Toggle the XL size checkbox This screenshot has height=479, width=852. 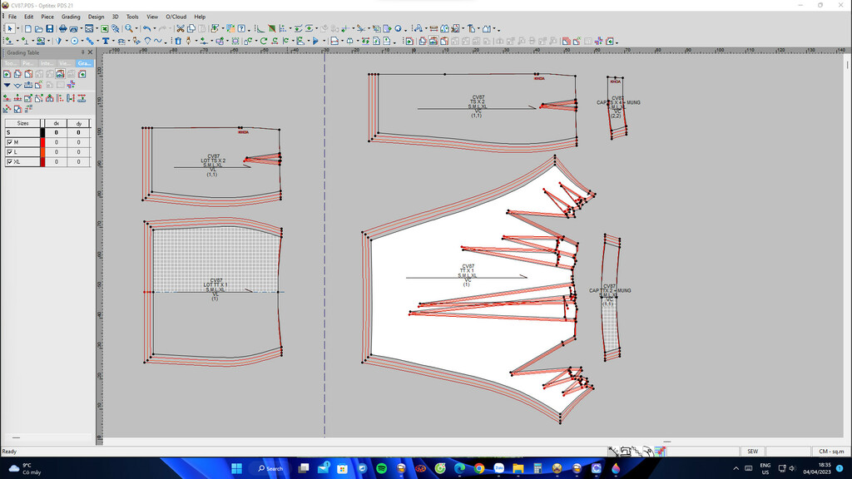pyautogui.click(x=9, y=162)
